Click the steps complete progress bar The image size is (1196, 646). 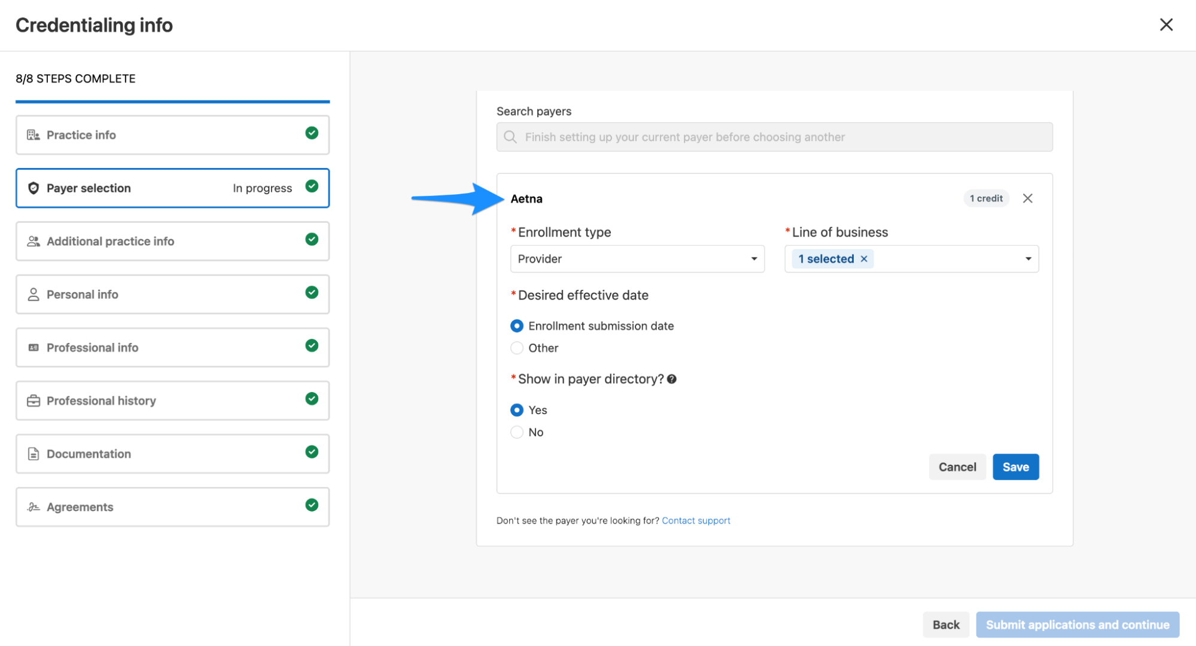click(x=172, y=102)
